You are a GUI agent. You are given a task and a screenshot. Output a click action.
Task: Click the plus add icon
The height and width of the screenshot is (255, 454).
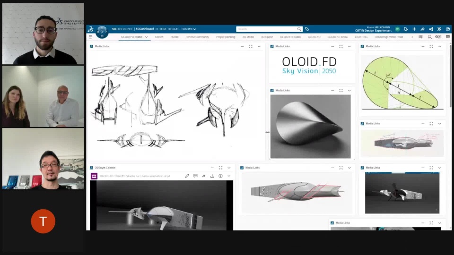pos(414,29)
